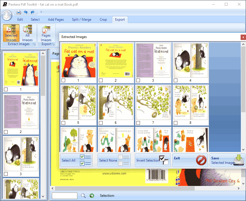The width and height of the screenshot is (246, 201).
Task: Tick checkbox for page 1 in sidebar
Action: (6, 89)
